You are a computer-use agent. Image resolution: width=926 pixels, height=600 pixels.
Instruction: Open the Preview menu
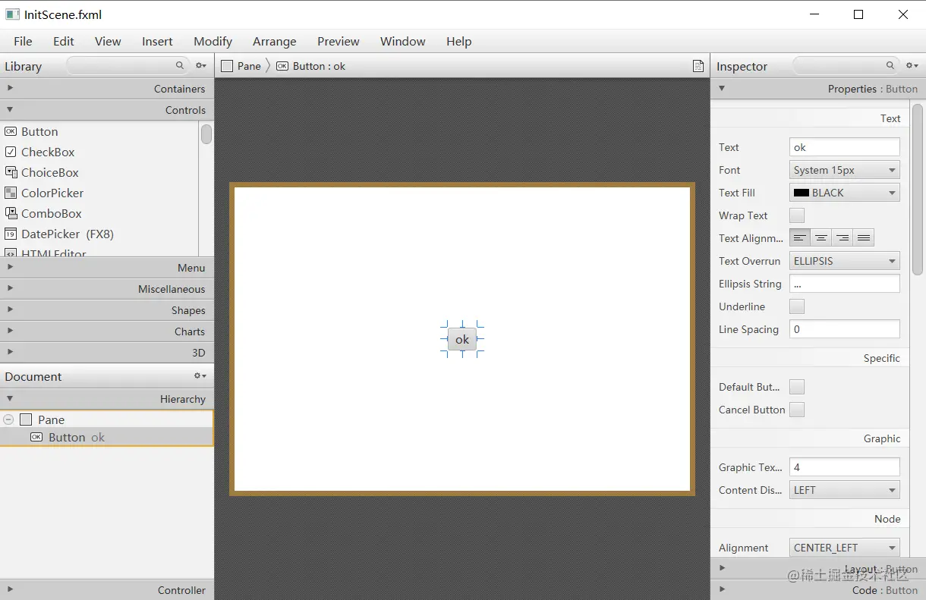pyautogui.click(x=338, y=42)
